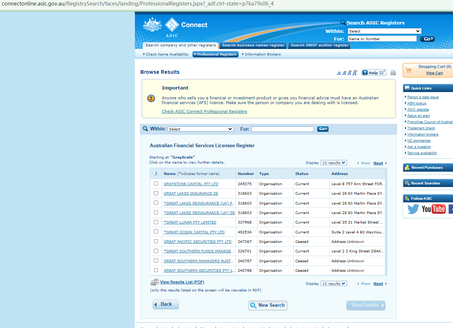Select the smallest text size icon
The image size is (453, 328).
[339, 73]
